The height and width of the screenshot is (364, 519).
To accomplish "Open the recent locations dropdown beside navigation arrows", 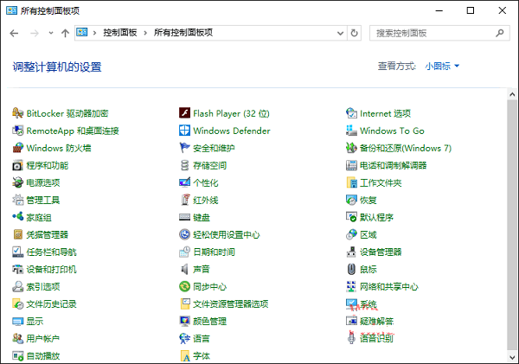I will [51, 33].
